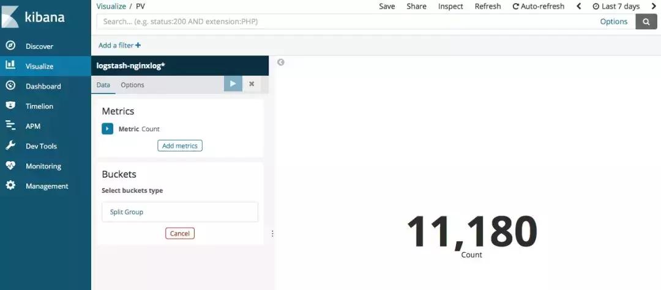Click the Visualize breadcrumb link
661x290 pixels.
(x=111, y=6)
